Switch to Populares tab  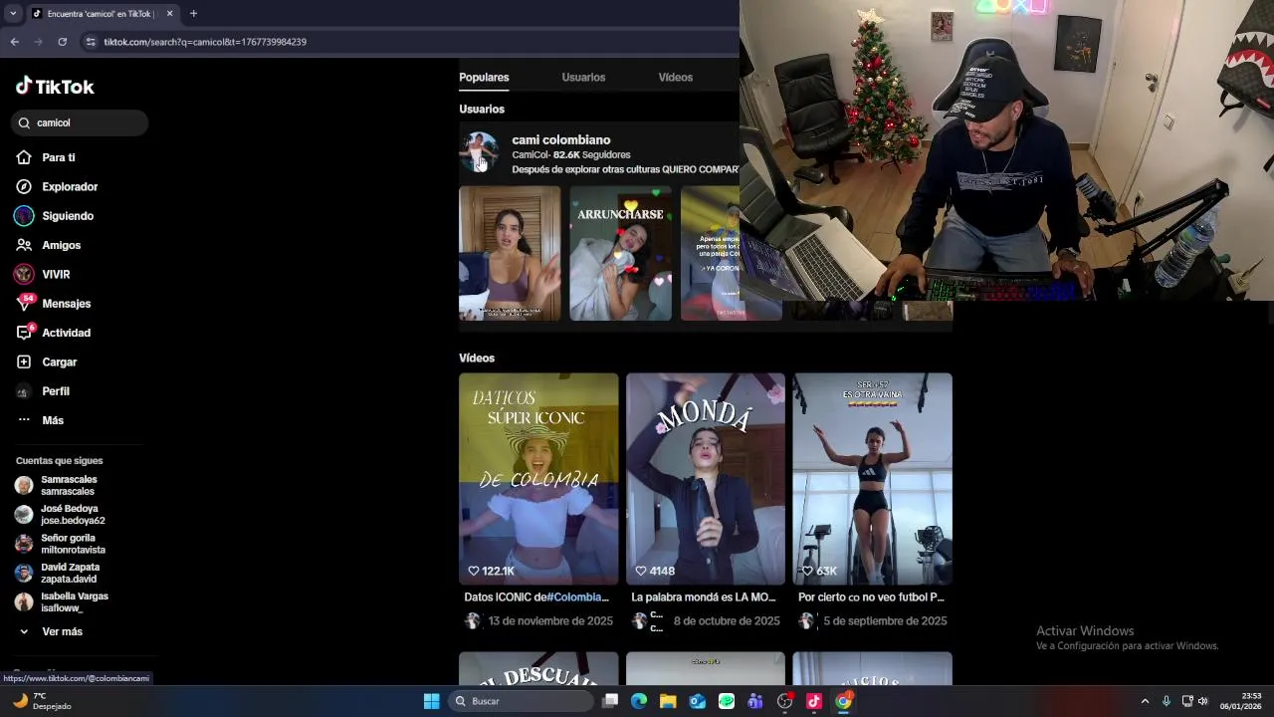(484, 77)
